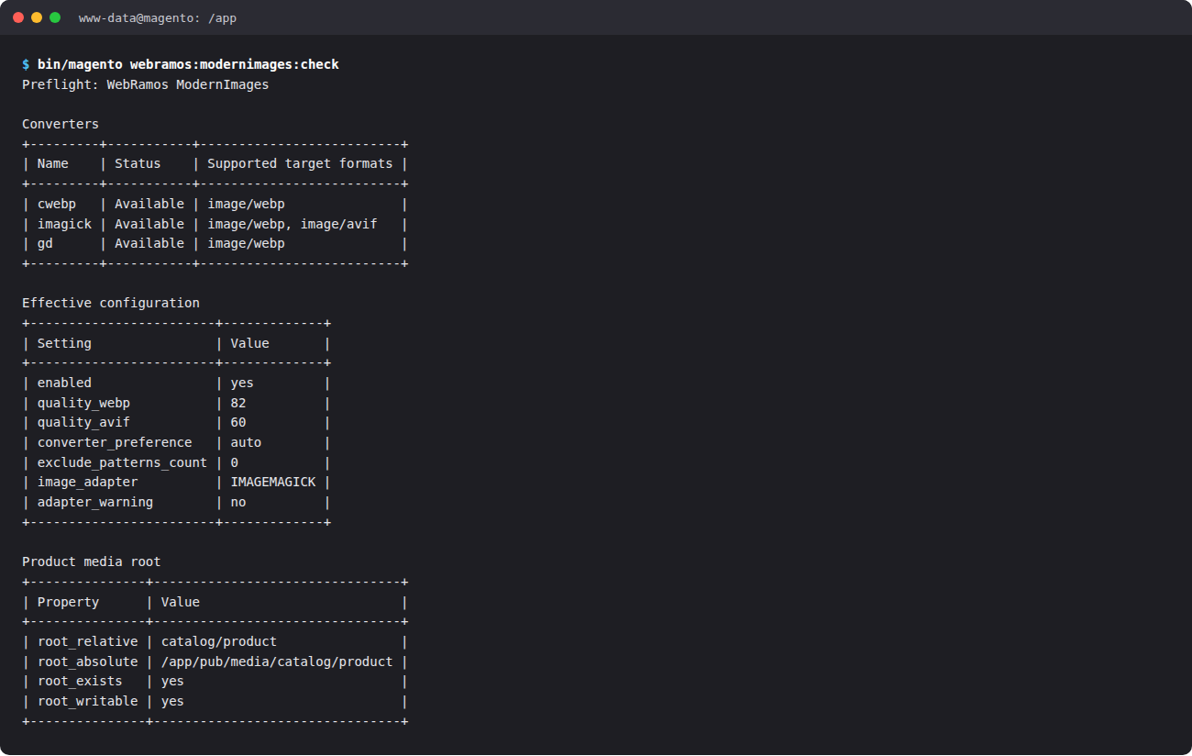The width and height of the screenshot is (1192, 756).
Task: Select the "quality_webp" setting name
Action: (83, 403)
